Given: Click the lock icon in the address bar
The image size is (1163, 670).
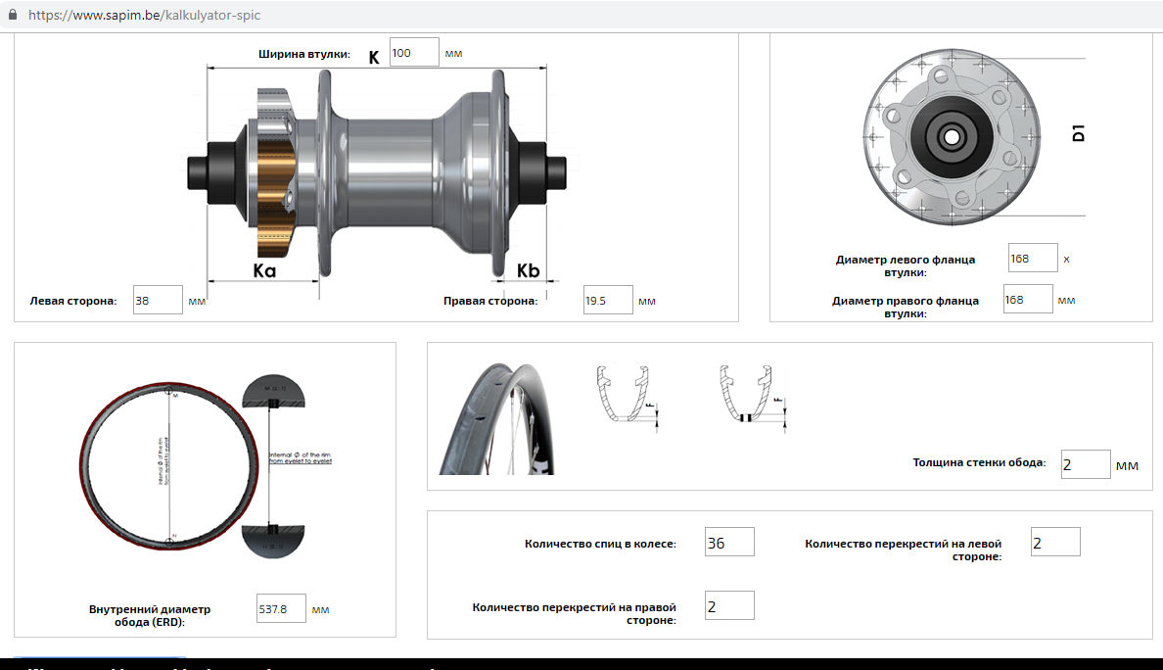Looking at the screenshot, I should click(x=12, y=16).
